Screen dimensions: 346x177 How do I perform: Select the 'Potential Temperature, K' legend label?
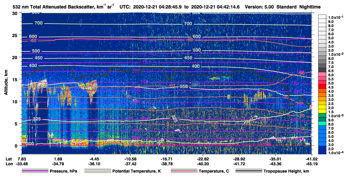point(137,171)
